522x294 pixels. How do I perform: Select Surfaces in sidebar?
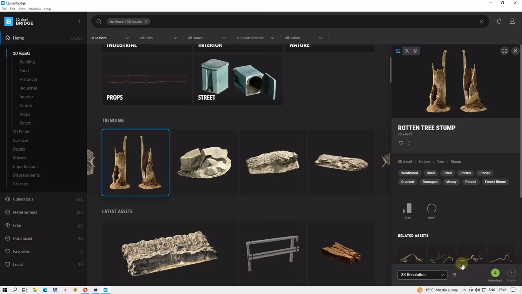(21, 140)
